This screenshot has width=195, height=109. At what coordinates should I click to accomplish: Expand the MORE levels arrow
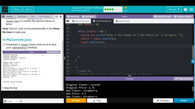click(125, 8)
